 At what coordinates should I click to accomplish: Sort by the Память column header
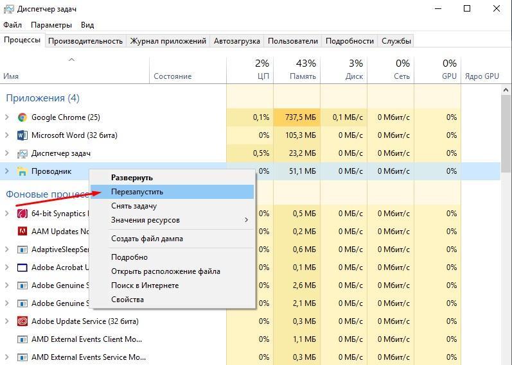click(297, 70)
